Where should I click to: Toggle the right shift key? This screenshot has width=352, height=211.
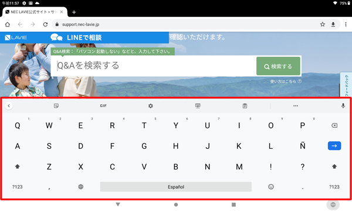click(x=334, y=166)
